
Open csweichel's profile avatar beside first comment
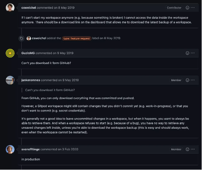pos(10,8)
